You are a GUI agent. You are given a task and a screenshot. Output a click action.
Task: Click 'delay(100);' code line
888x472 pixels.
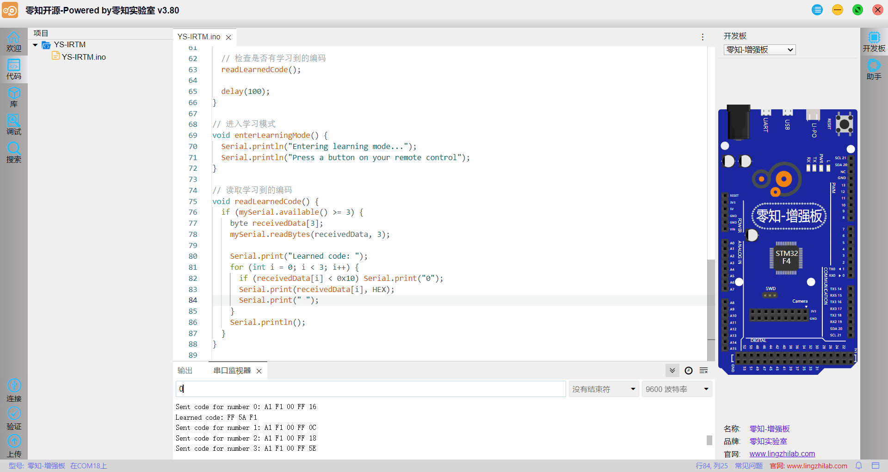[x=245, y=92]
